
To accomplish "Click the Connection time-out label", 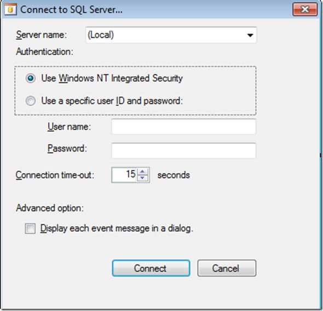I will pyautogui.click(x=55, y=175).
